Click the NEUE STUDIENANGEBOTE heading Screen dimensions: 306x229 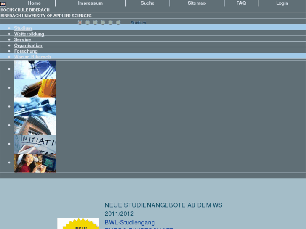pyautogui.click(x=163, y=209)
